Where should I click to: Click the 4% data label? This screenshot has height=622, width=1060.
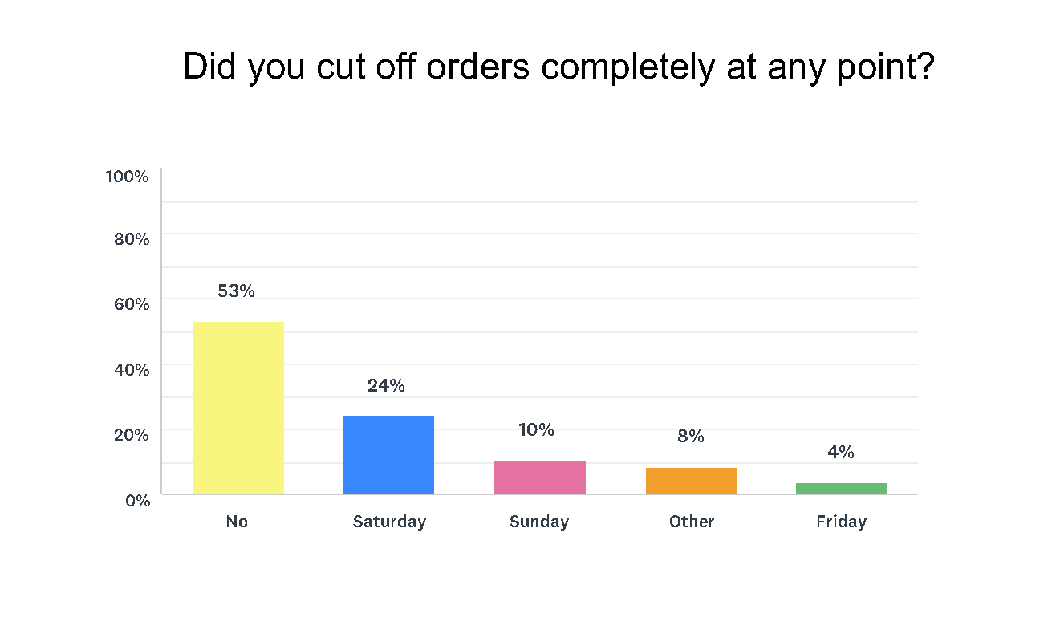[x=841, y=453]
